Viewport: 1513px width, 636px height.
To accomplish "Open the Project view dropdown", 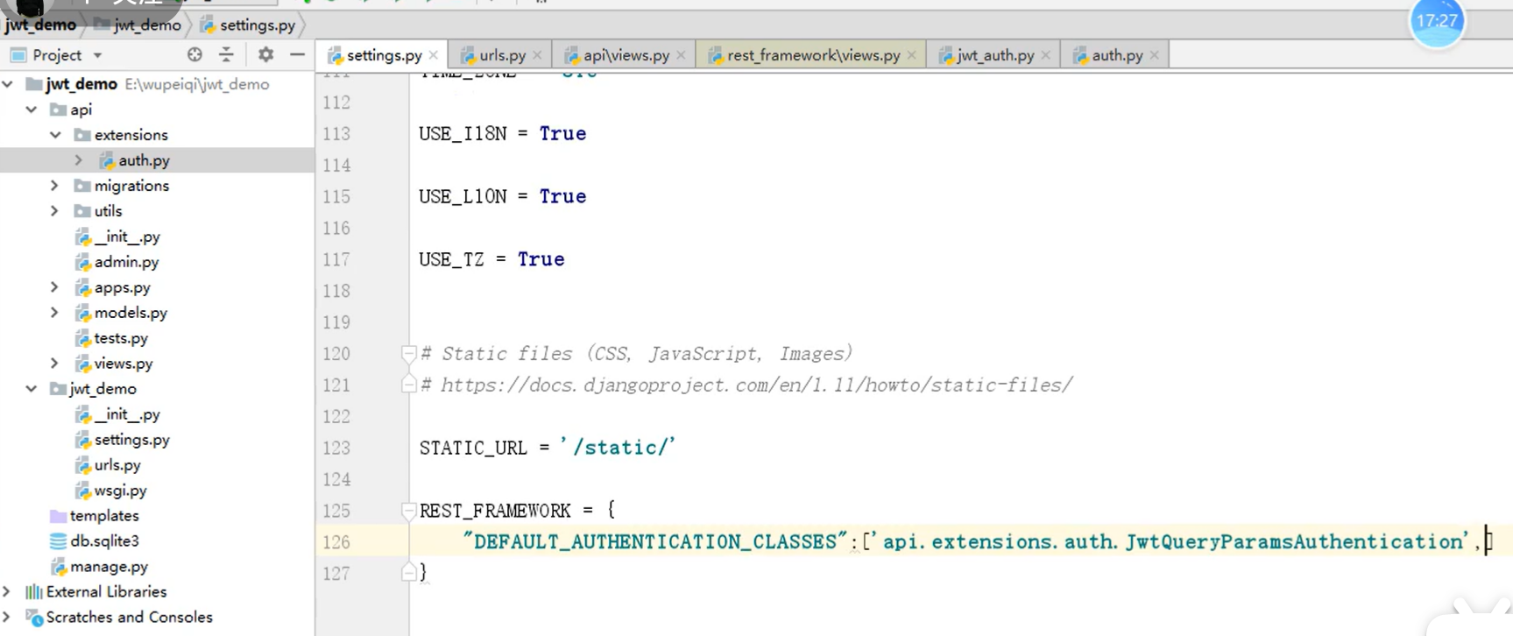I will pyautogui.click(x=97, y=55).
